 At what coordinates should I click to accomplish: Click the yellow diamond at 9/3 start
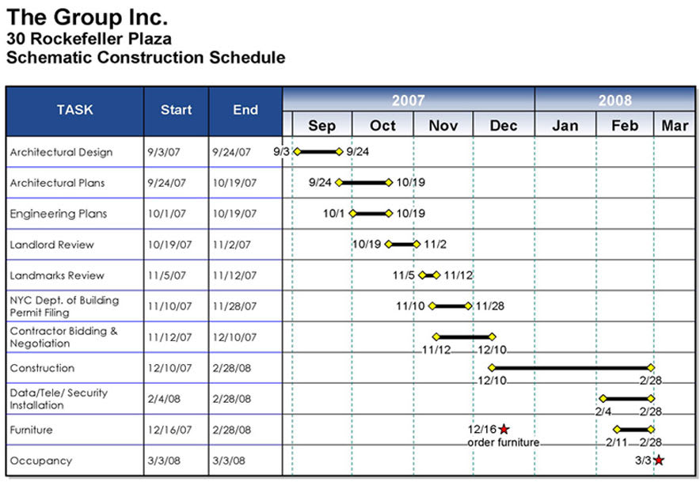coord(297,152)
